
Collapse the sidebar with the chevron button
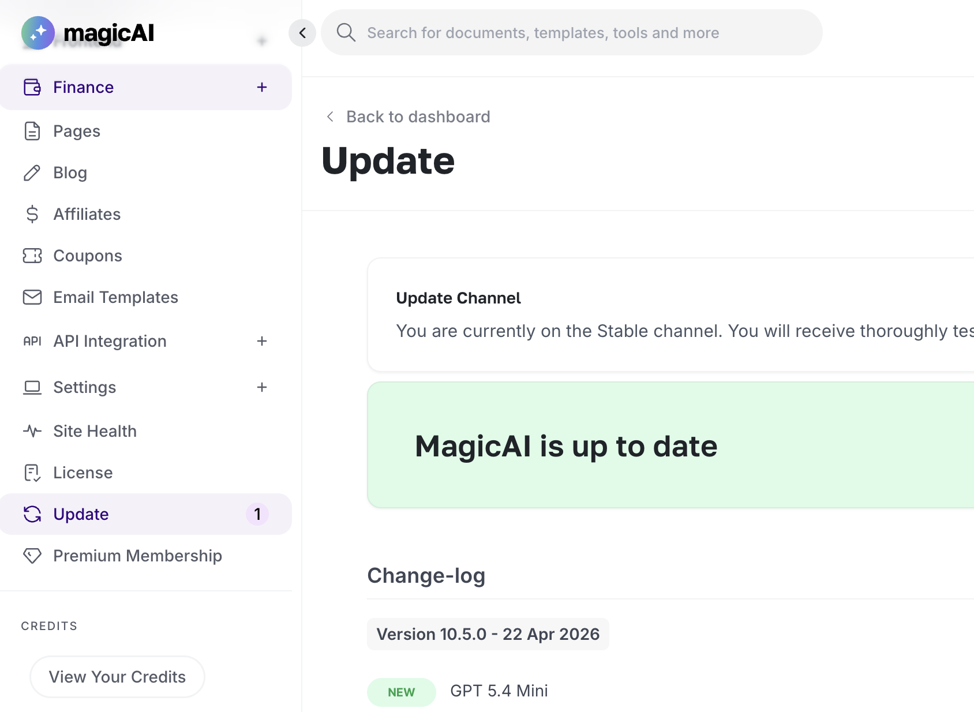[x=302, y=33]
